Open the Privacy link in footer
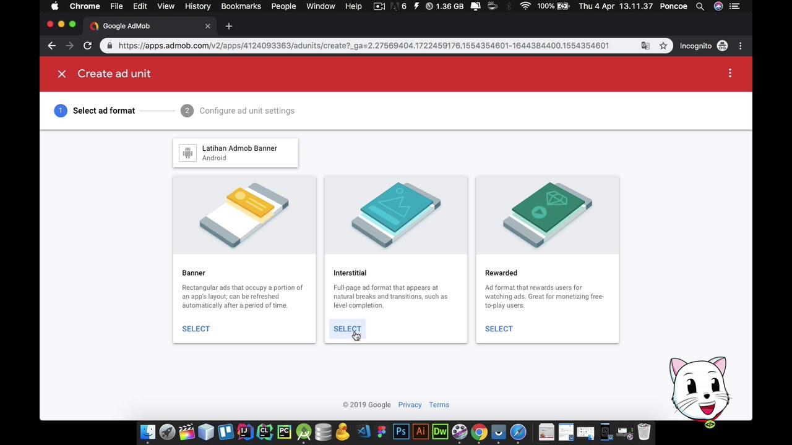Screen dimensions: 792x445 [410, 405]
